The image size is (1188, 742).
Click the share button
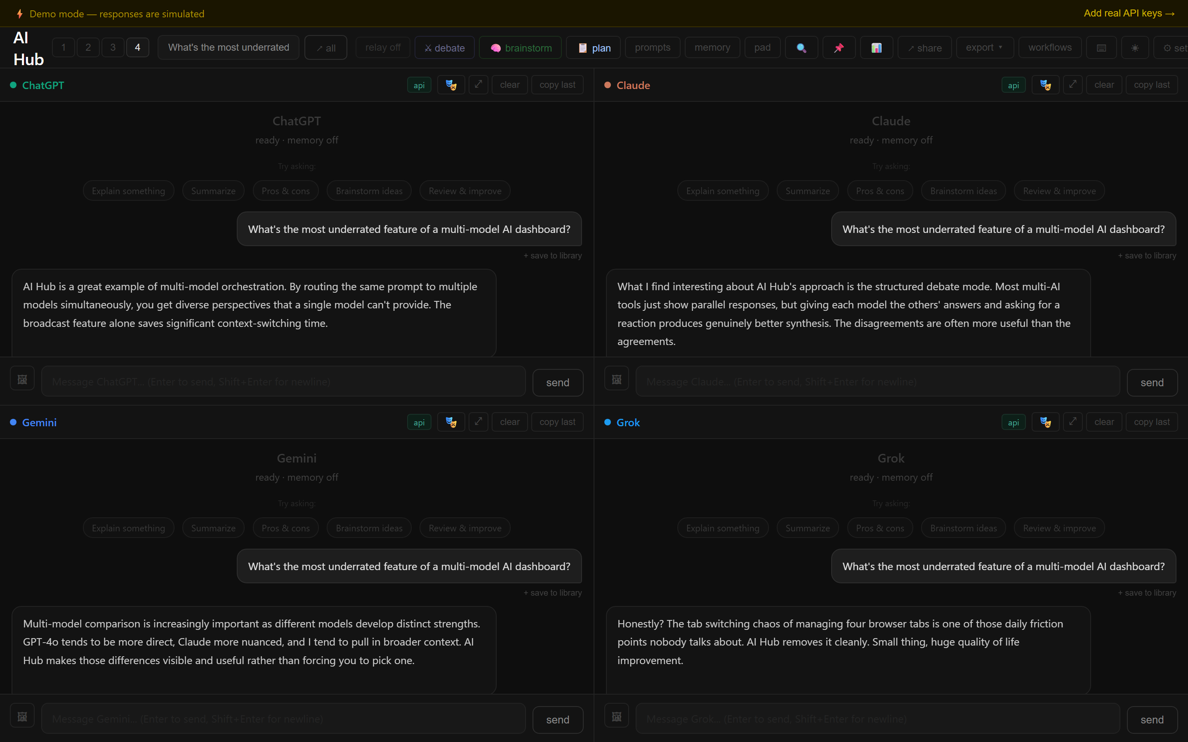click(x=925, y=47)
